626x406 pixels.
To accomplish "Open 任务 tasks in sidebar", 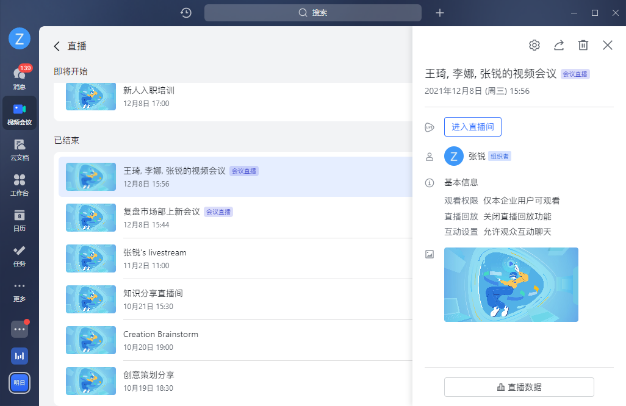I will 20,255.
